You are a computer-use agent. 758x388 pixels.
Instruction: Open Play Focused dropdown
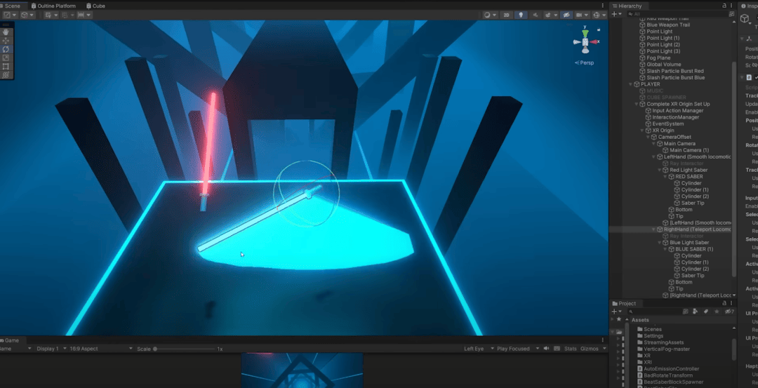click(x=519, y=349)
